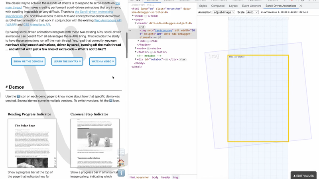Click the html.no-anchor label in the yellow scroller box
This screenshot has height=179, width=319.
[236, 57]
